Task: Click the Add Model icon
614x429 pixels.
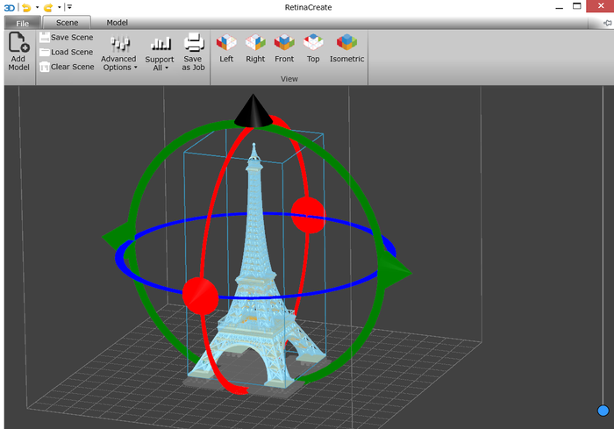Action: coord(19,42)
